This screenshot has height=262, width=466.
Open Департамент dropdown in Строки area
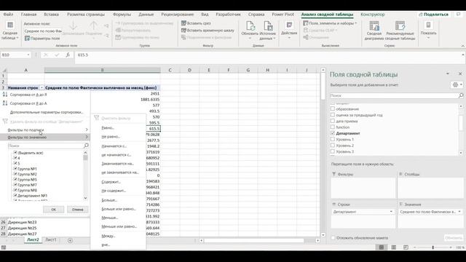click(391, 212)
